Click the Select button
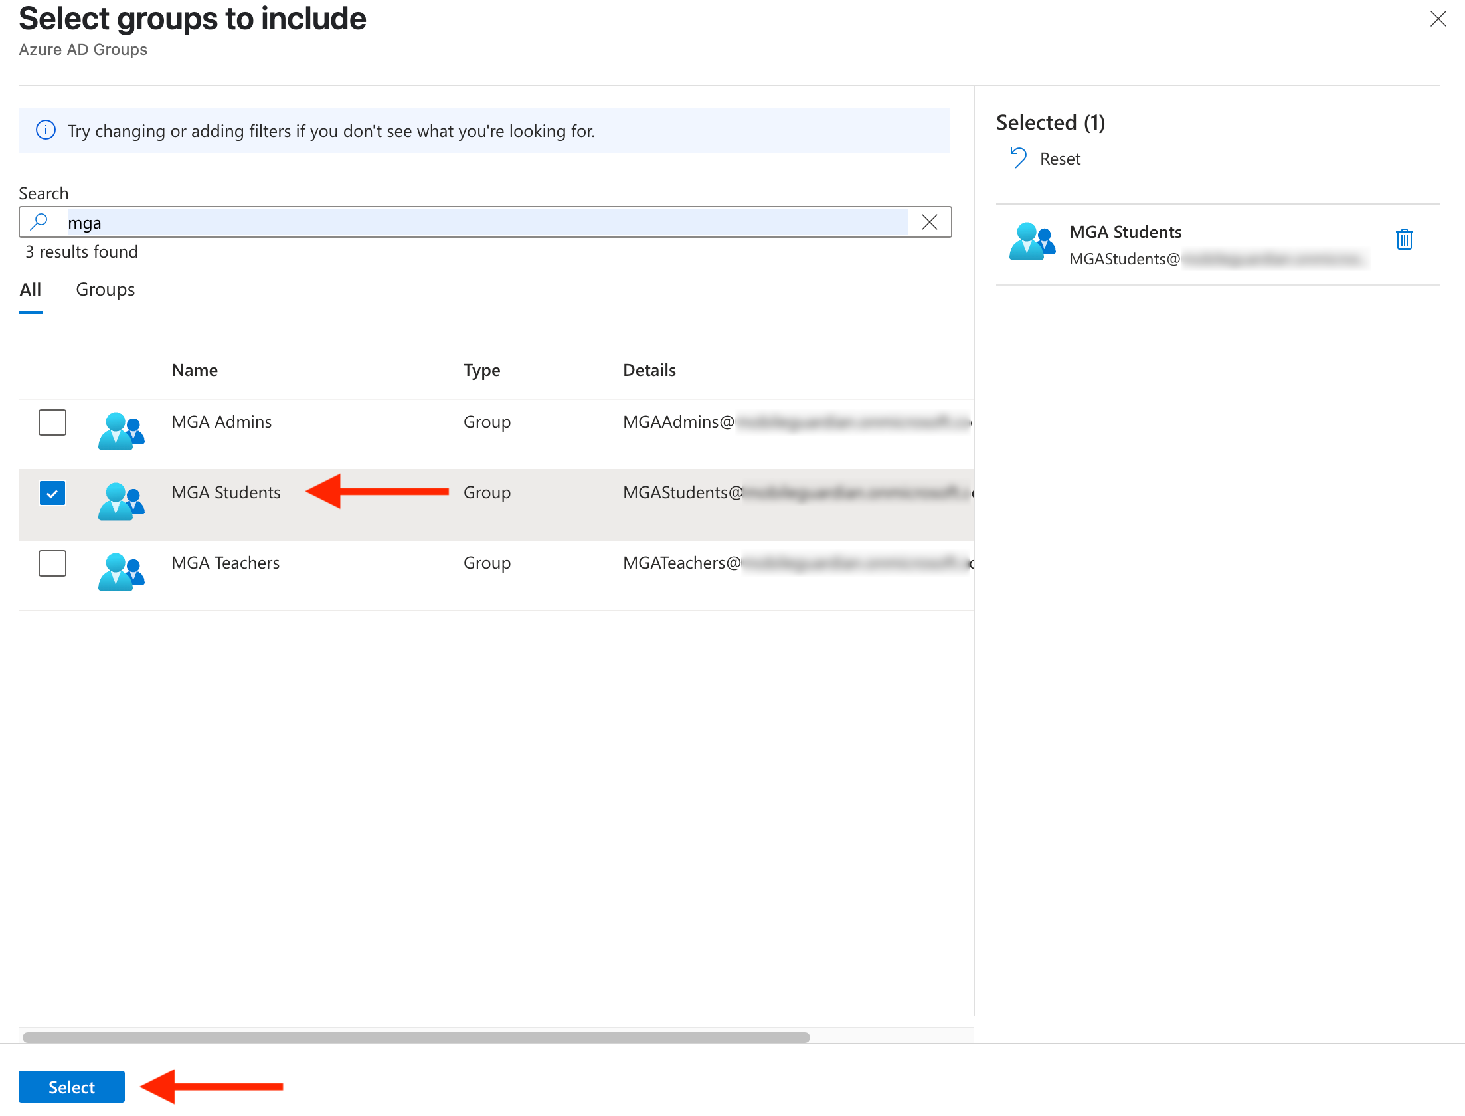Viewport: 1465px width, 1116px height. click(71, 1087)
